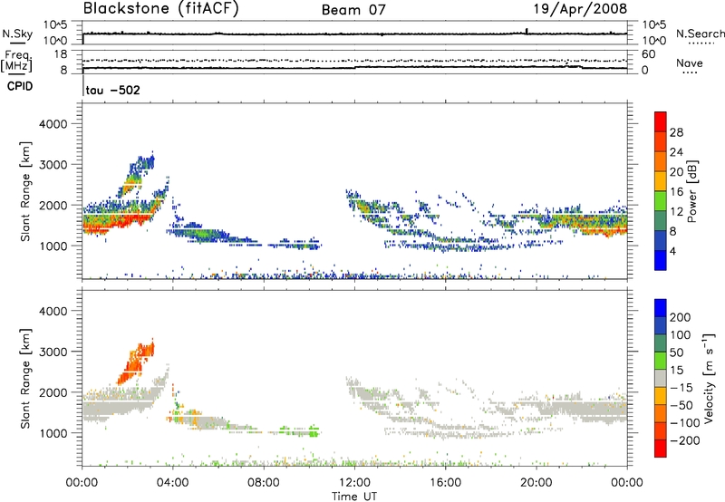Viewport: 725px width, 502px height.
Task: Click the tau -502 annotation
Action: coord(112,90)
